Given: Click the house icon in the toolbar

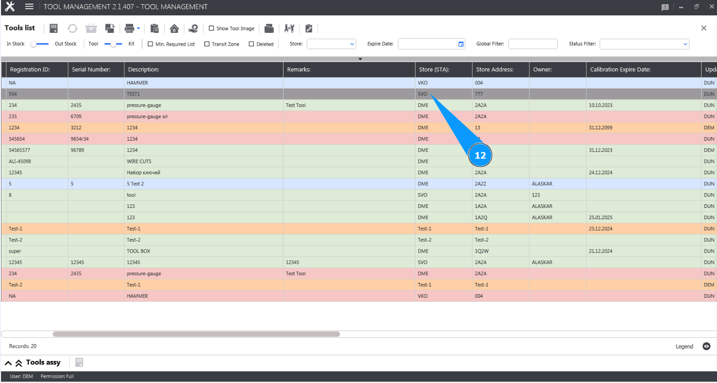Looking at the screenshot, I should click(174, 28).
